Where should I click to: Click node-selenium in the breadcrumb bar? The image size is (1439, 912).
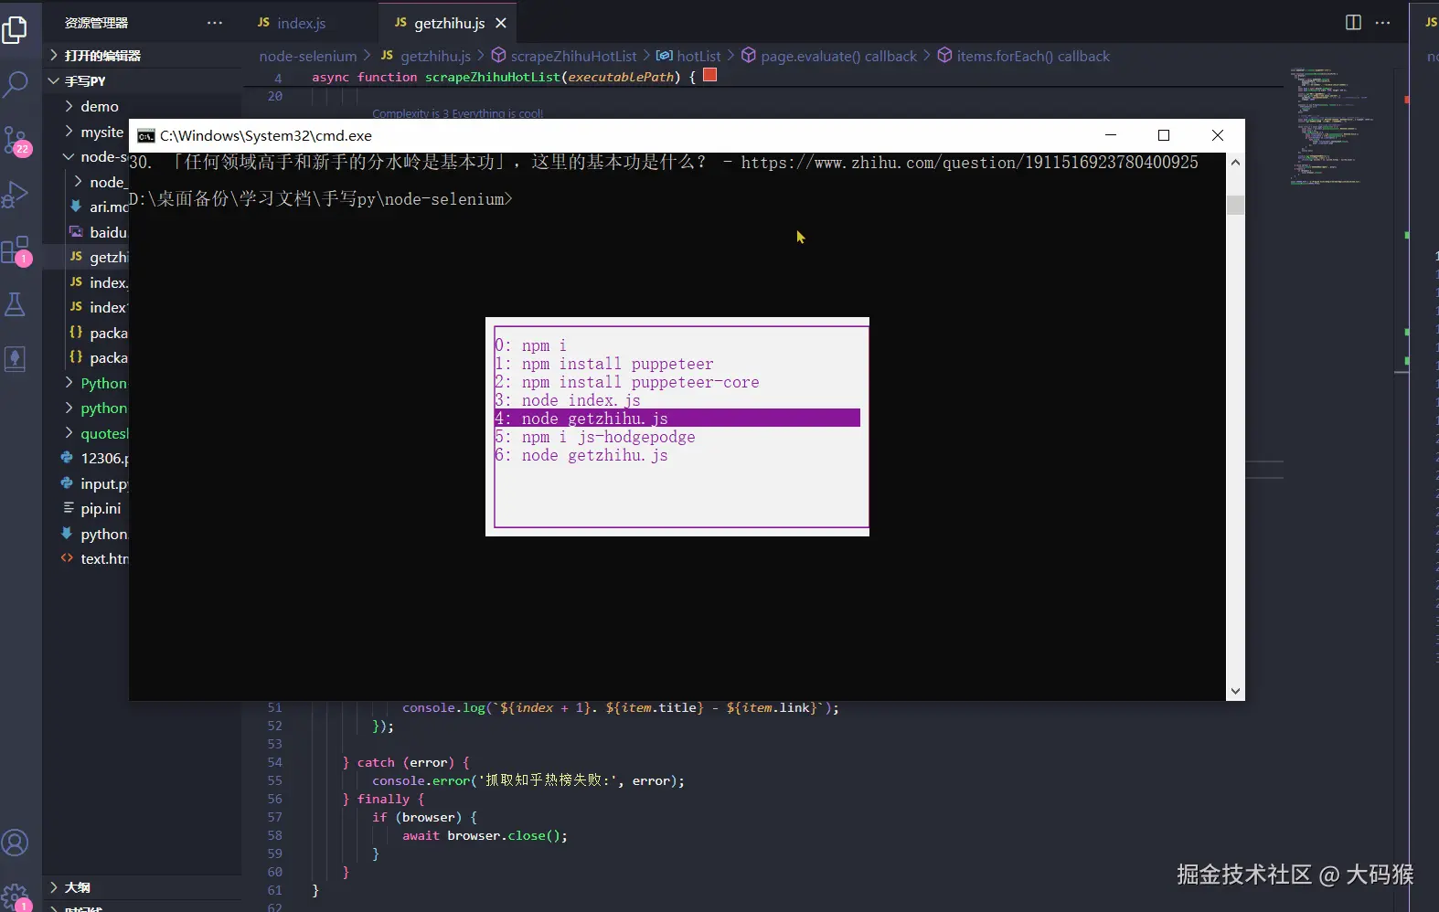[308, 57]
